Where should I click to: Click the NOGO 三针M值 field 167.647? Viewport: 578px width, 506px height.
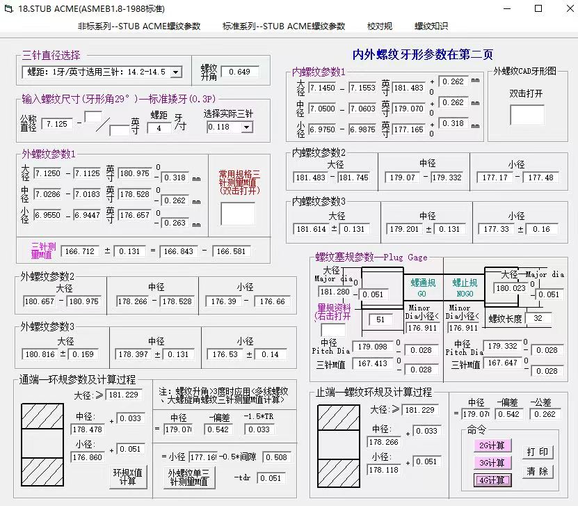tap(503, 363)
